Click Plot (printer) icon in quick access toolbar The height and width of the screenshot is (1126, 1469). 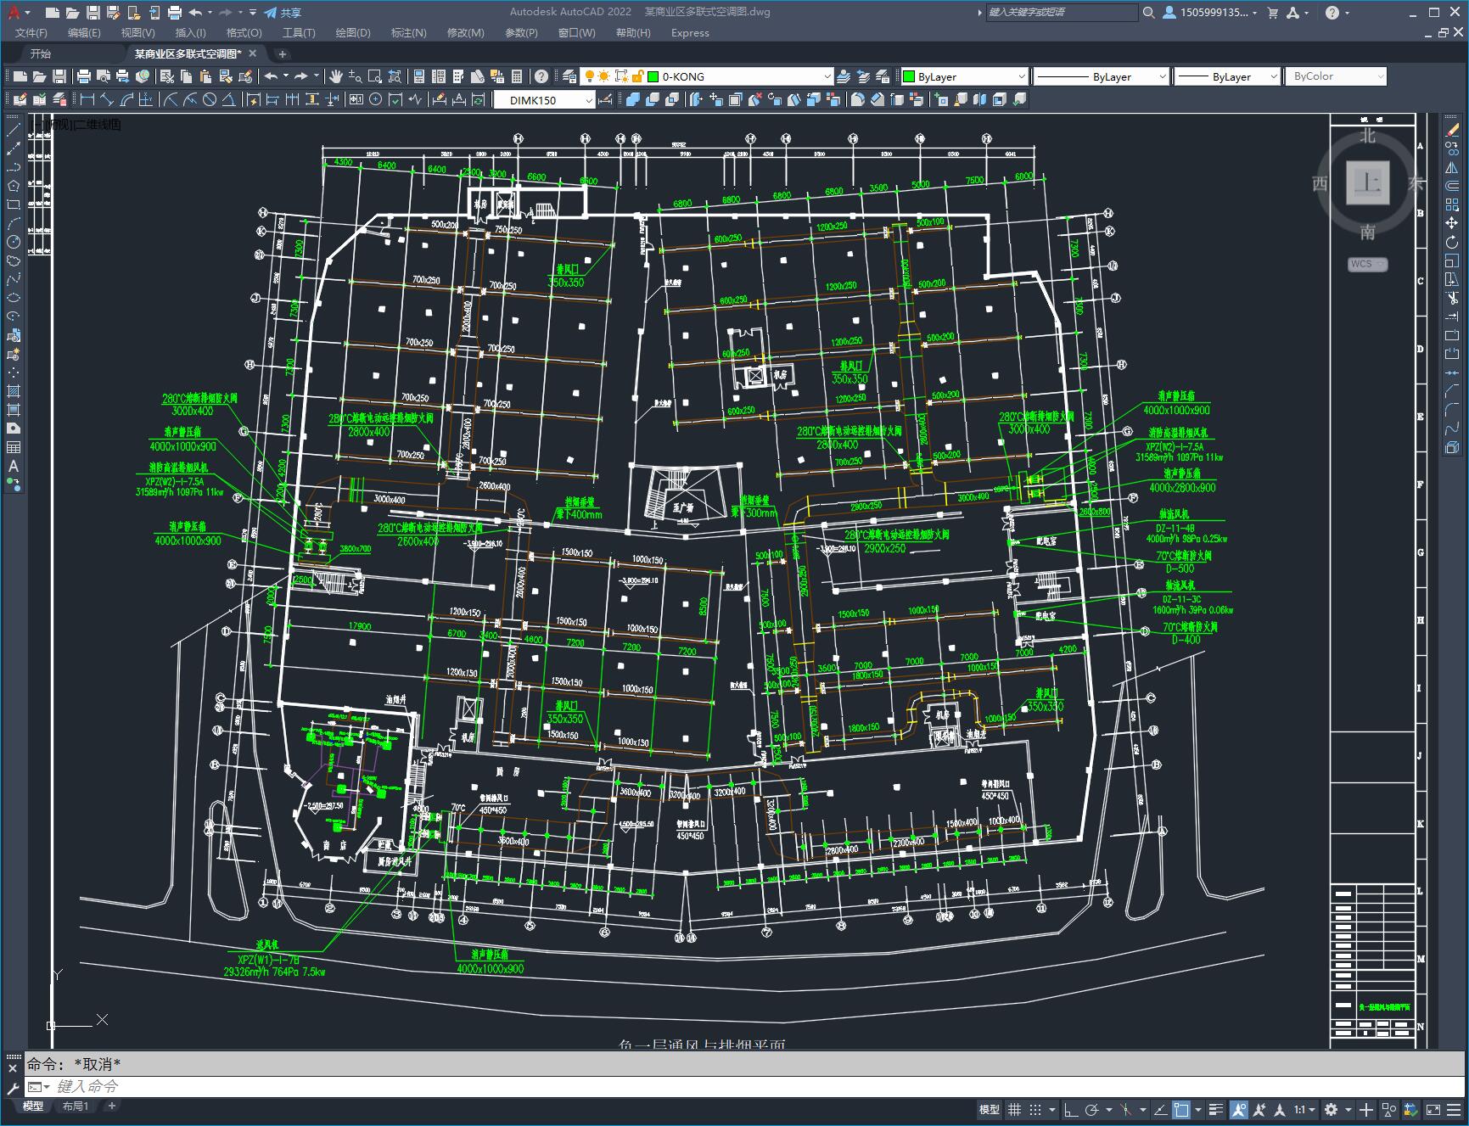175,13
